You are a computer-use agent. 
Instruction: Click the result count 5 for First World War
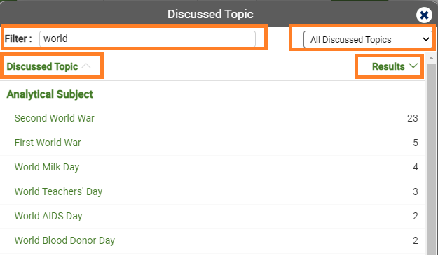tap(416, 143)
